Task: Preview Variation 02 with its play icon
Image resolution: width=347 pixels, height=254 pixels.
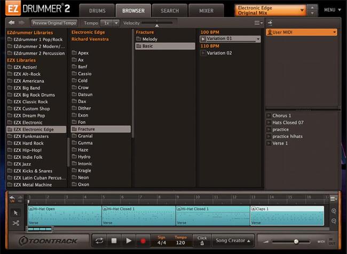Action: (x=203, y=53)
